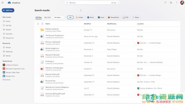Select the All filter pill
The image size is (185, 104).
70,17
